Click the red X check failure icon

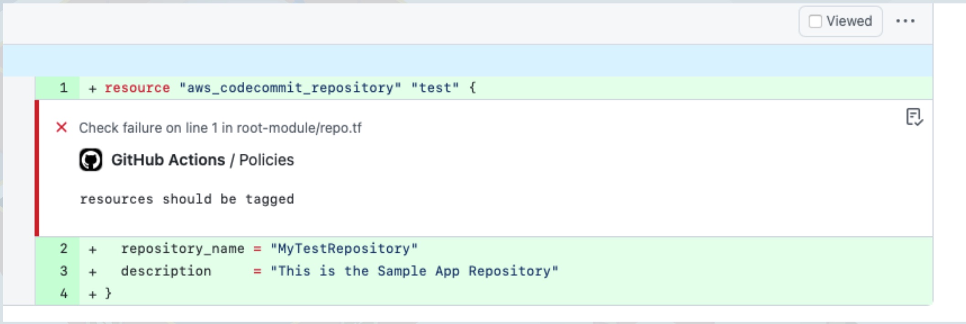tap(62, 127)
